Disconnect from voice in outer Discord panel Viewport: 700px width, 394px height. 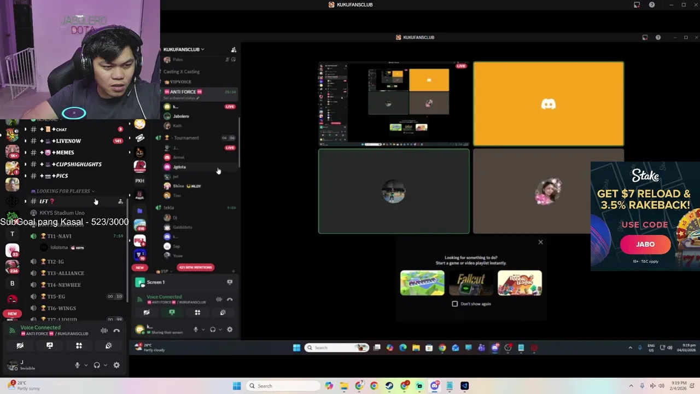click(x=116, y=331)
